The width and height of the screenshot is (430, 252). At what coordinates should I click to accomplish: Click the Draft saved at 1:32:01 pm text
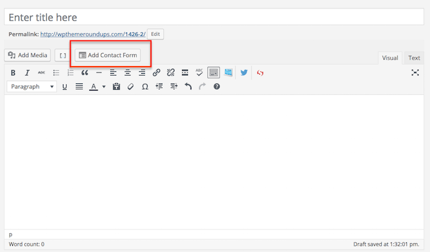pyautogui.click(x=386, y=244)
